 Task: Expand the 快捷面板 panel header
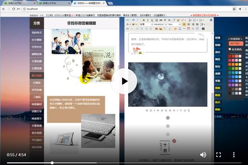235,38
